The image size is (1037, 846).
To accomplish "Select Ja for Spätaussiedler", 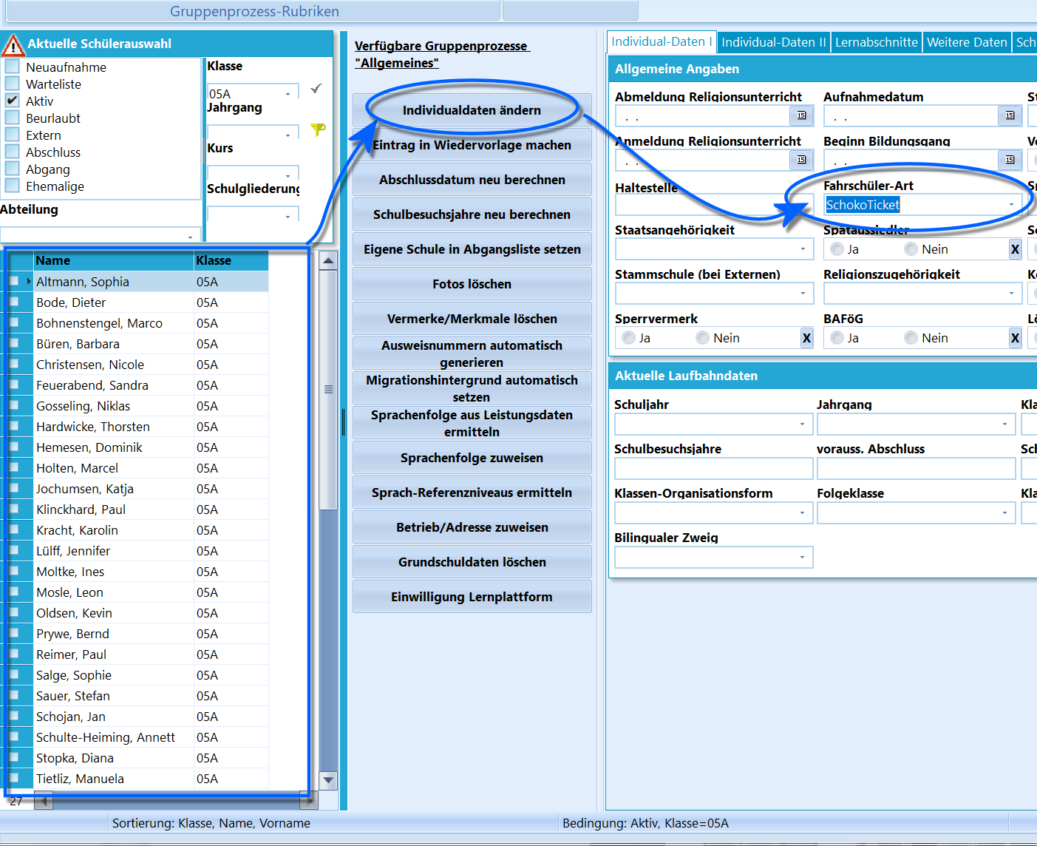I will (837, 249).
